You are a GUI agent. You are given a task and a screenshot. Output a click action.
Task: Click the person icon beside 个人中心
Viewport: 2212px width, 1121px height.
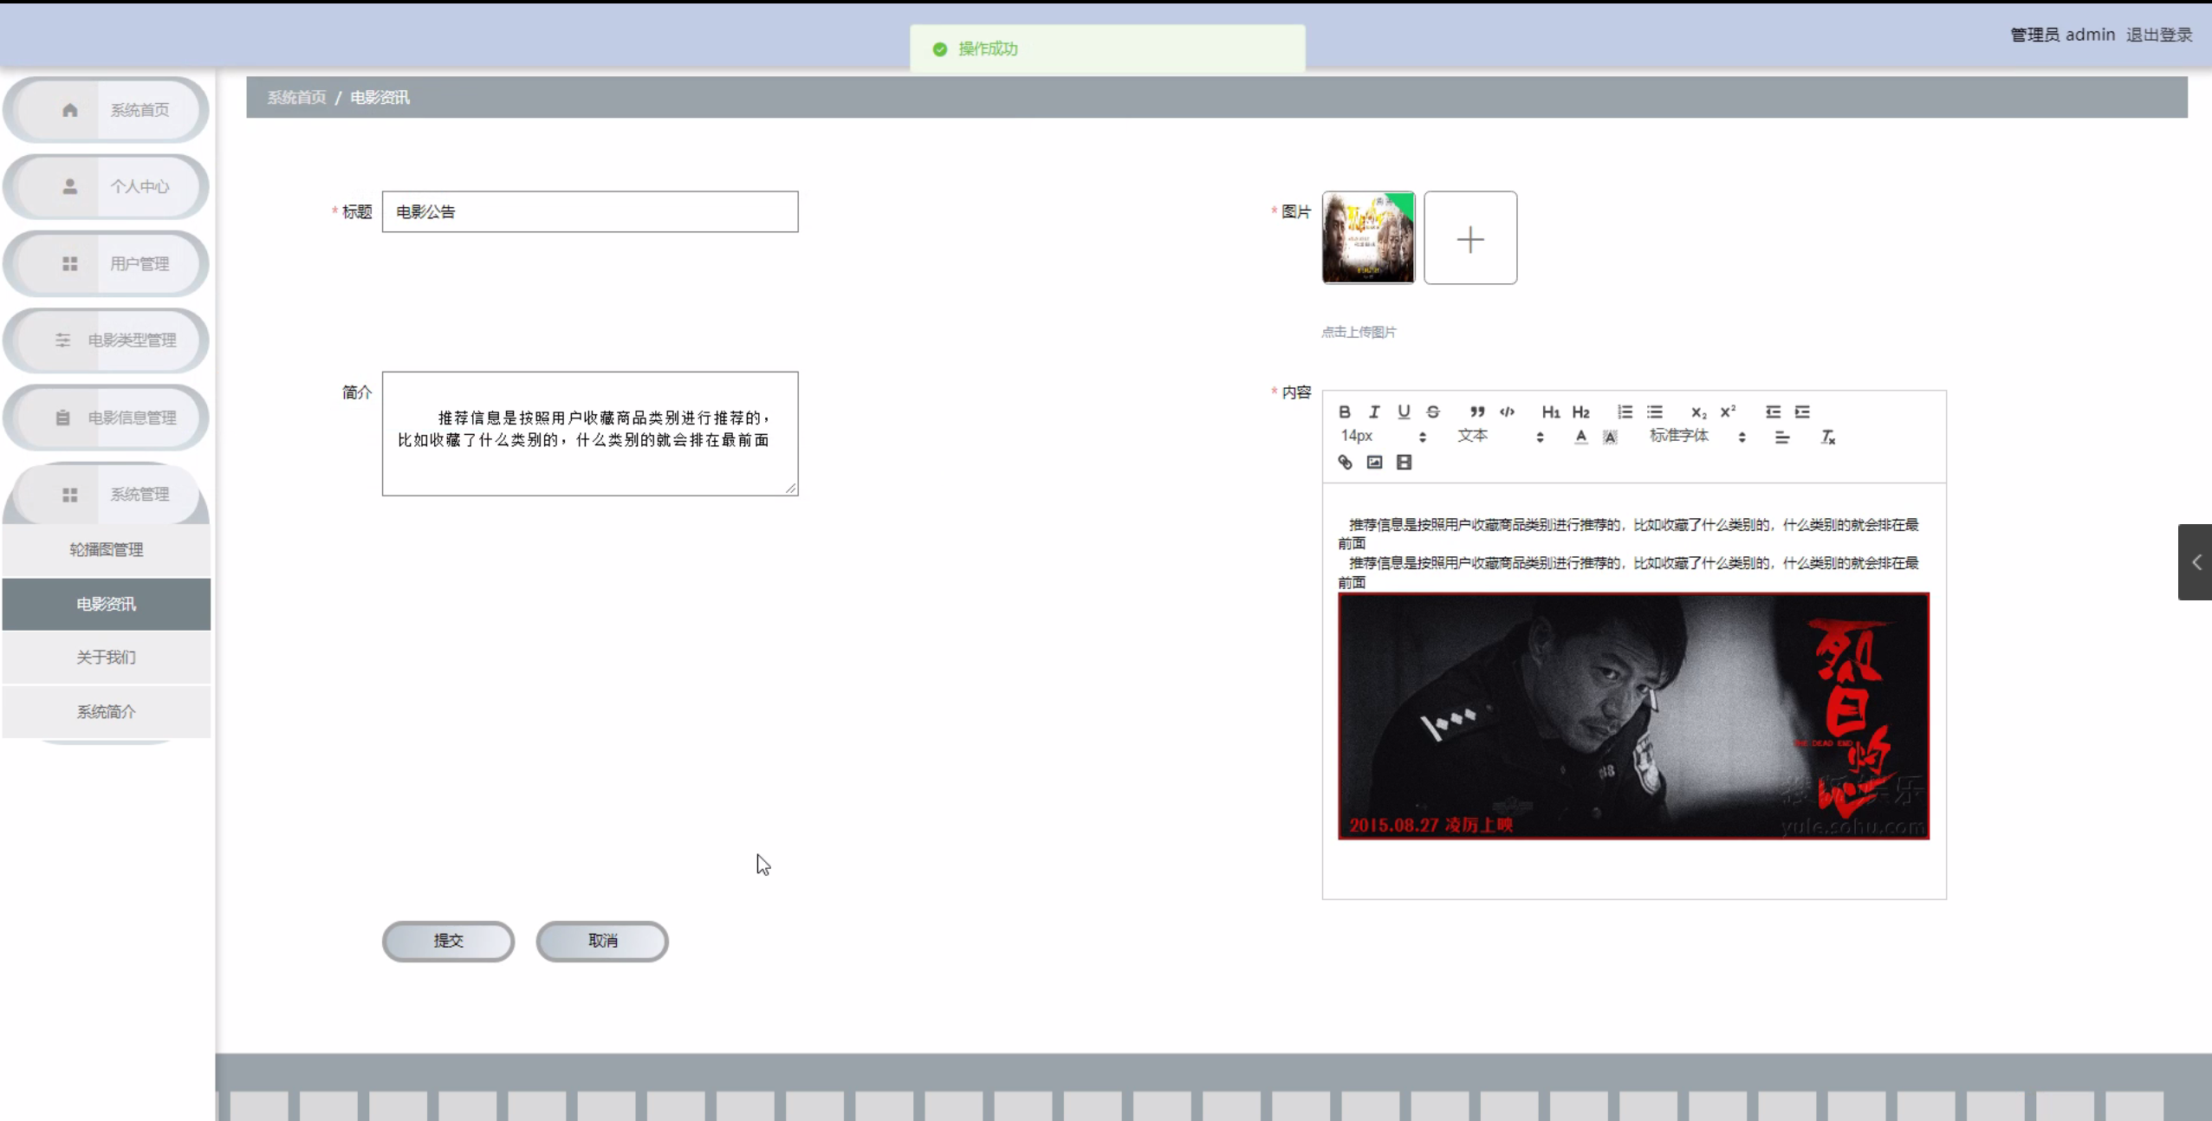(70, 186)
